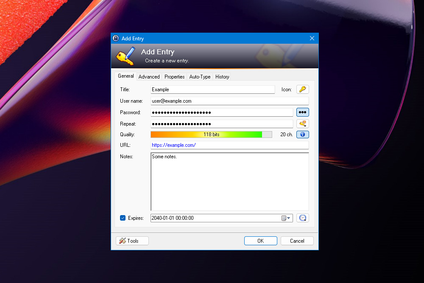The image size is (424, 283).
Task: Follow the https://example.com/ link
Action: coord(173,145)
